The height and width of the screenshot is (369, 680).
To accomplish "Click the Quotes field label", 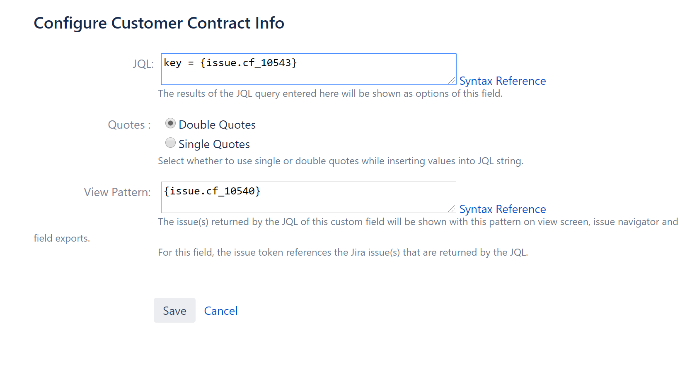I will (x=128, y=125).
